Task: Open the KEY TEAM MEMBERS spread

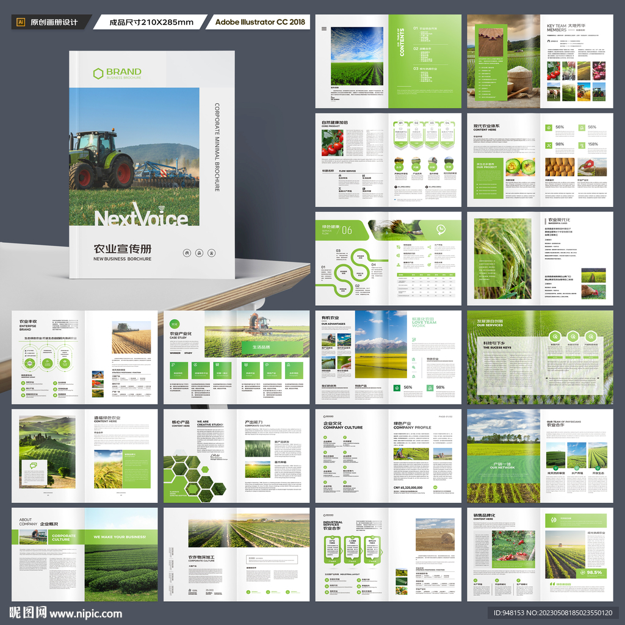Action: [x=540, y=61]
